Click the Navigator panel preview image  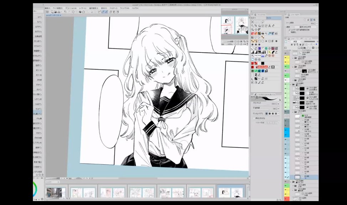point(235,25)
